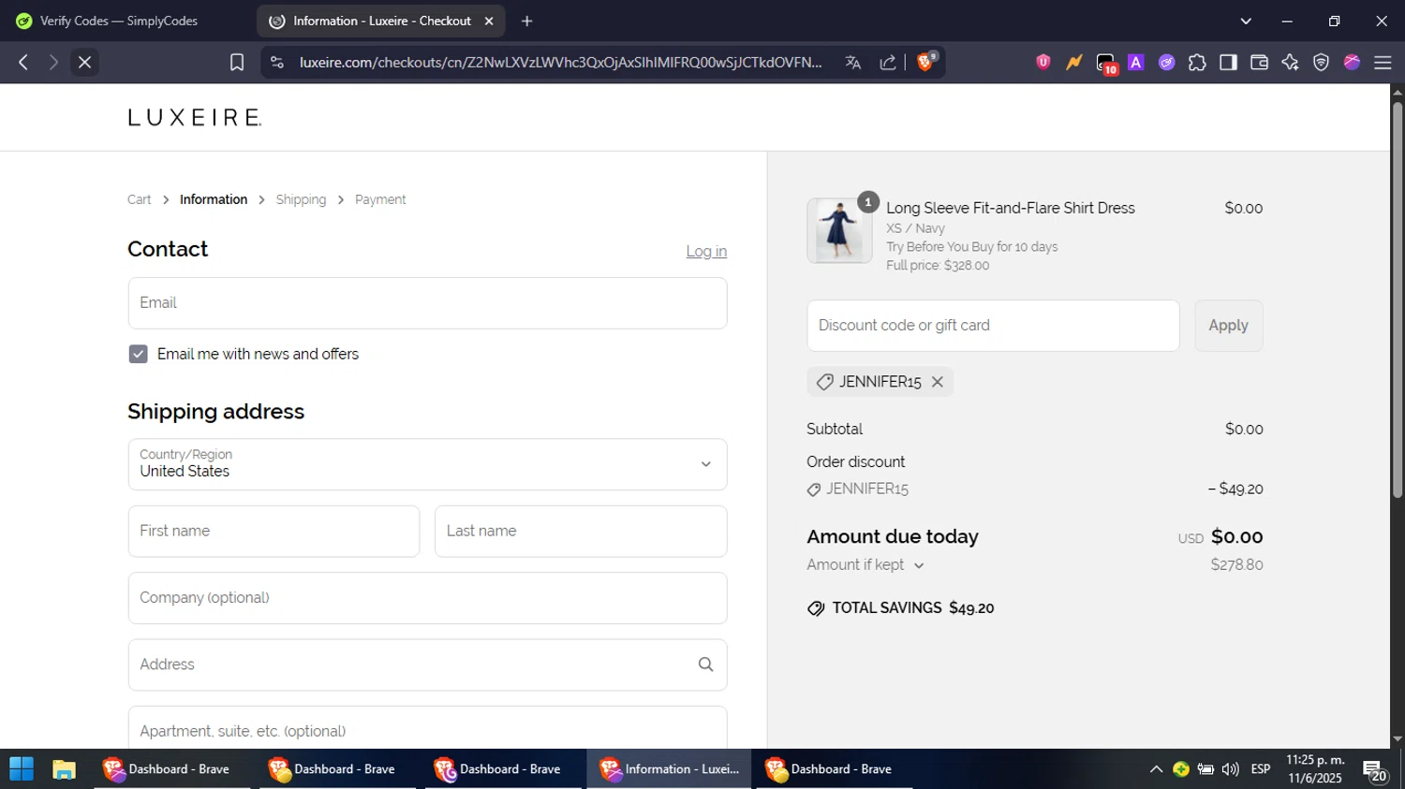
Task: Click the Information breadcrumb step
Action: [x=214, y=200]
